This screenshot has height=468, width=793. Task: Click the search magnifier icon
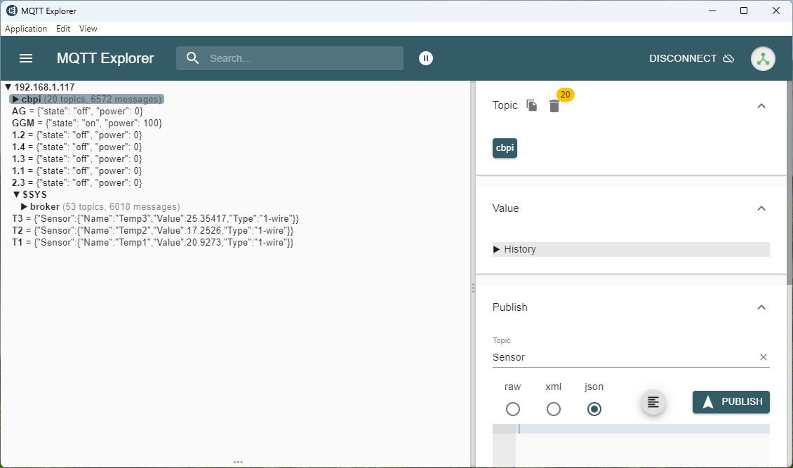pos(193,58)
